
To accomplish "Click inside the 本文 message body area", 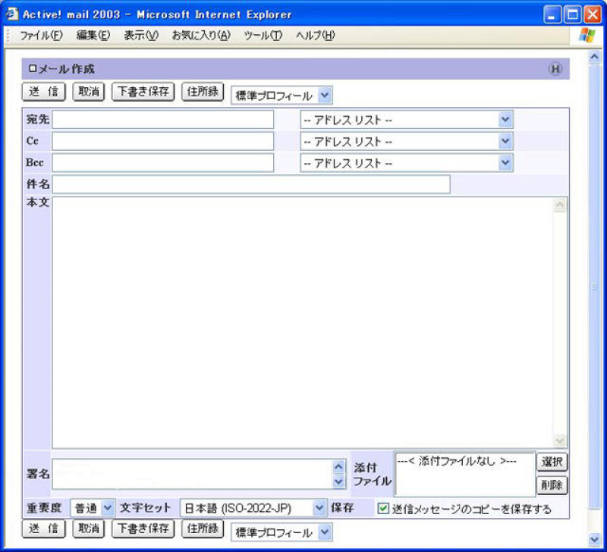I will click(303, 322).
